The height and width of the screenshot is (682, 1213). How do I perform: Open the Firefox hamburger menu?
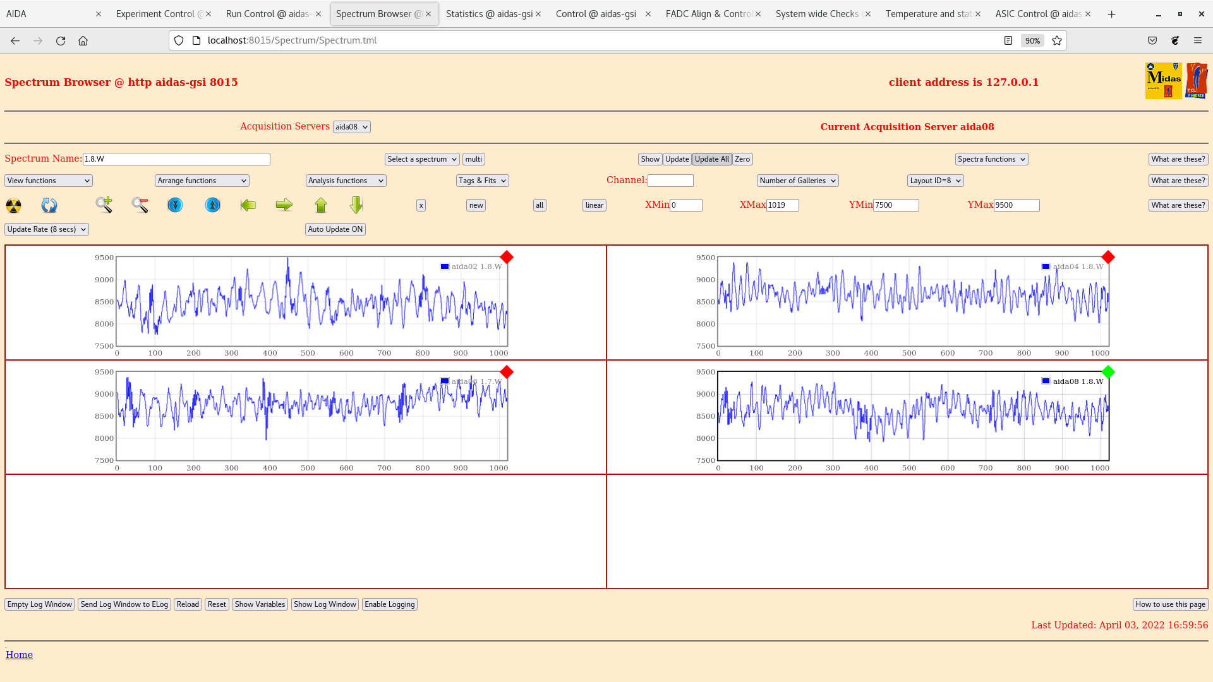point(1198,40)
